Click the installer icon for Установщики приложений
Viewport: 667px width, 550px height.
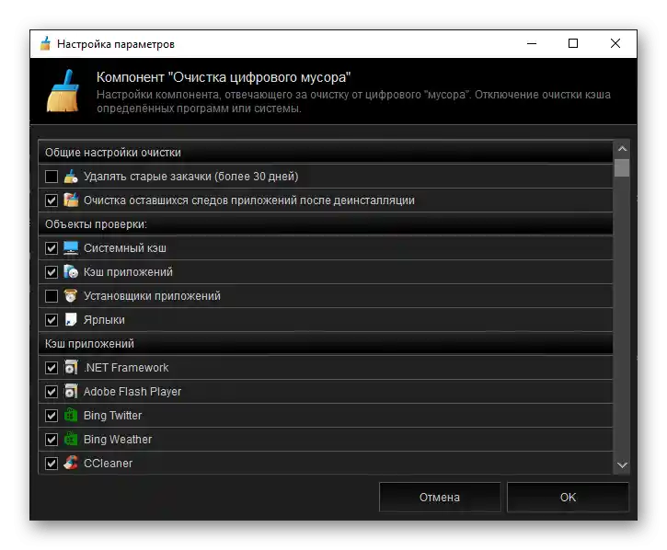(x=71, y=295)
